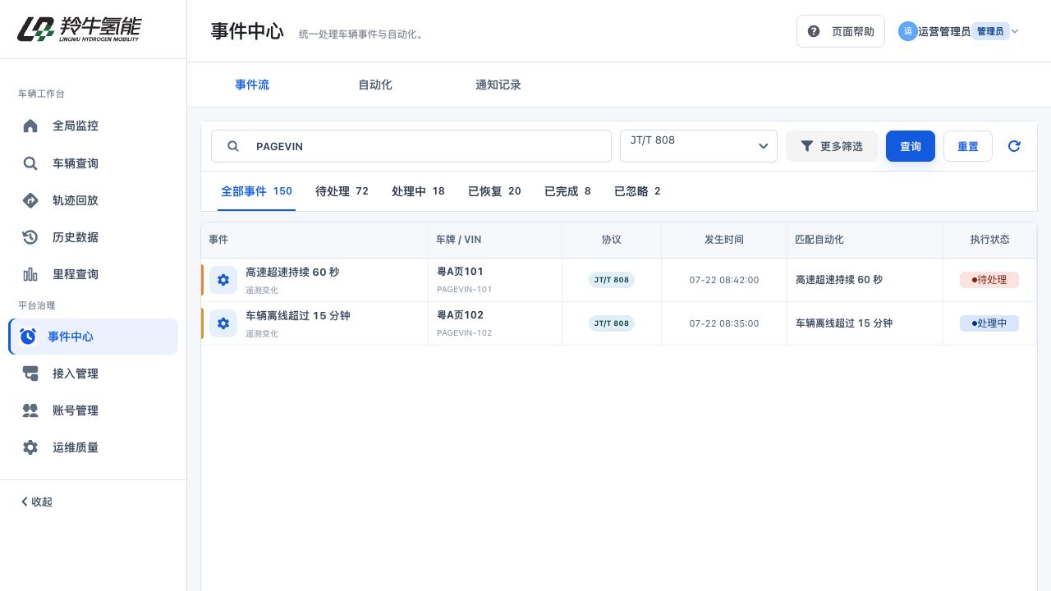Click the search magnifier icon in search box

pos(233,146)
